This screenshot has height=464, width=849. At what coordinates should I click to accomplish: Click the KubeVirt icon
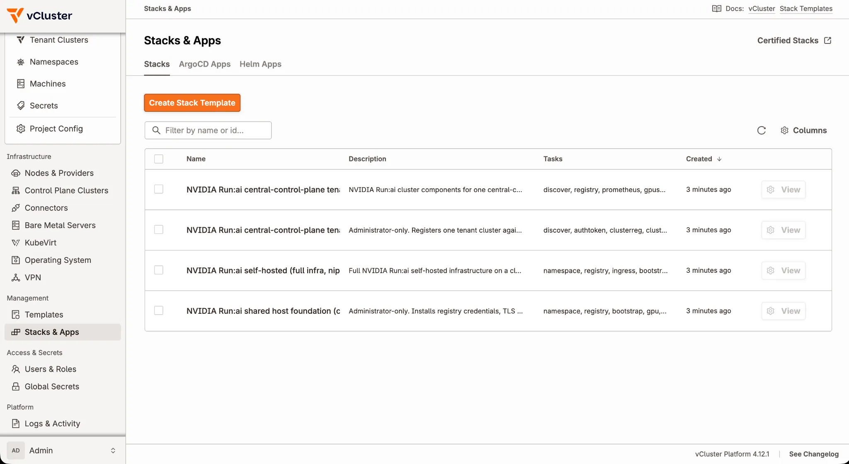coord(16,243)
